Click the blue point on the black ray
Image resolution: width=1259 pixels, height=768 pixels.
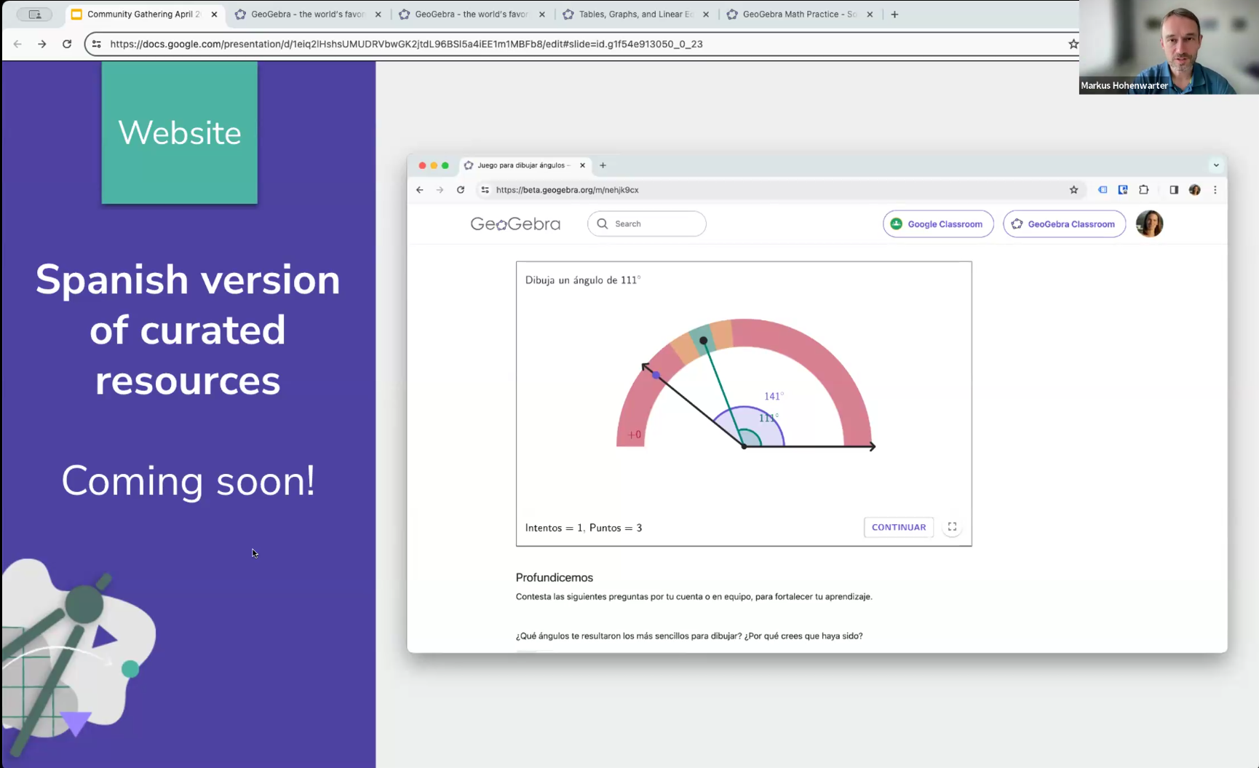[x=656, y=376]
